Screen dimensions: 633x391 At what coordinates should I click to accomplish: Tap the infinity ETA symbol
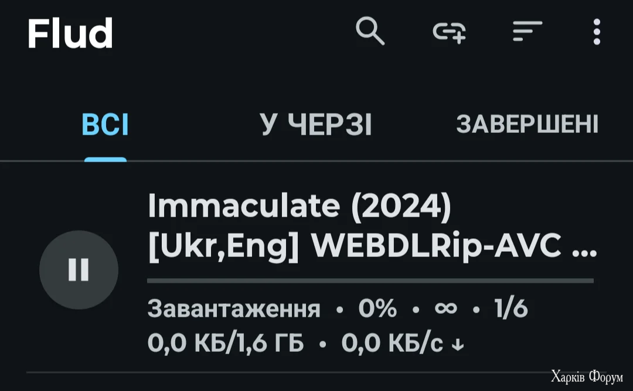point(445,308)
